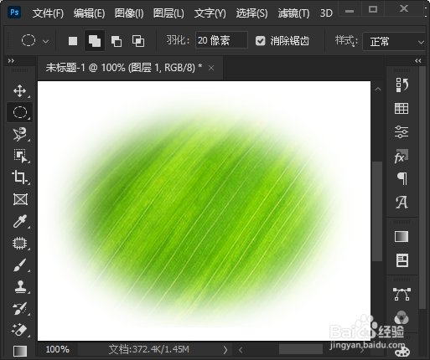Select the Gradient tool in toolbox

pos(20,351)
